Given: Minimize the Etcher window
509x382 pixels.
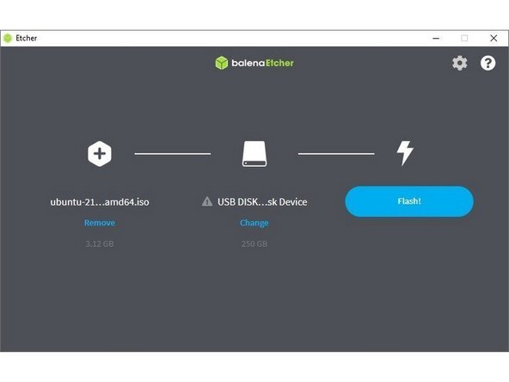Looking at the screenshot, I should click(436, 39).
